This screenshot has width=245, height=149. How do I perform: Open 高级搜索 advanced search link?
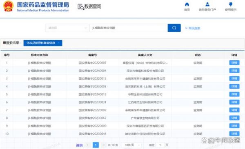[193, 28]
